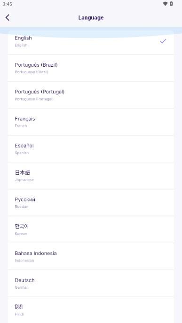Viewport: 182px width, 323px height.
Task: Switch language to Deutsch
Action: tap(91, 284)
